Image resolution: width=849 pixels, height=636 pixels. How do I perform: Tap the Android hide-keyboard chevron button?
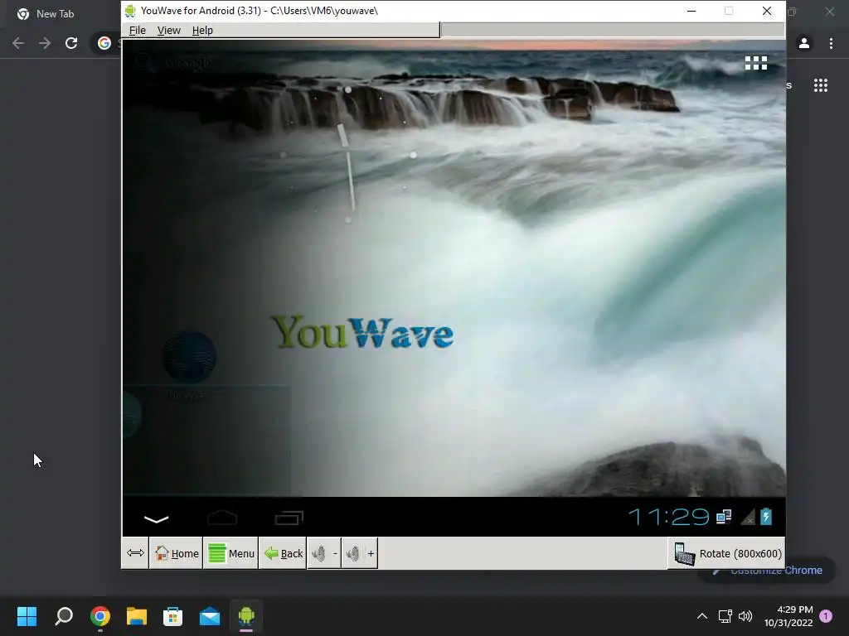[157, 519]
